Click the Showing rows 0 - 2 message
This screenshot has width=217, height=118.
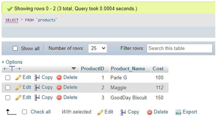coord(76,9)
